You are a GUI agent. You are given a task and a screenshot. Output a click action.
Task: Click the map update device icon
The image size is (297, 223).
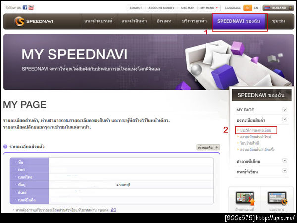point(245,199)
